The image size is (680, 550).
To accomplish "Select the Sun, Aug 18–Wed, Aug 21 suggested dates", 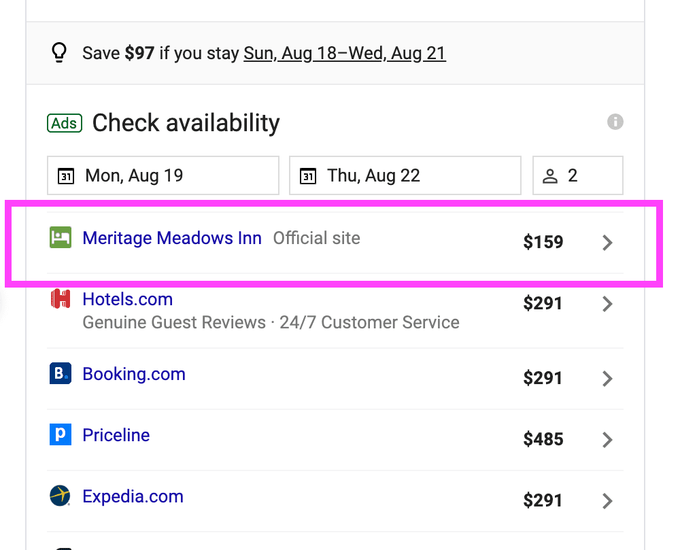I will pos(345,54).
